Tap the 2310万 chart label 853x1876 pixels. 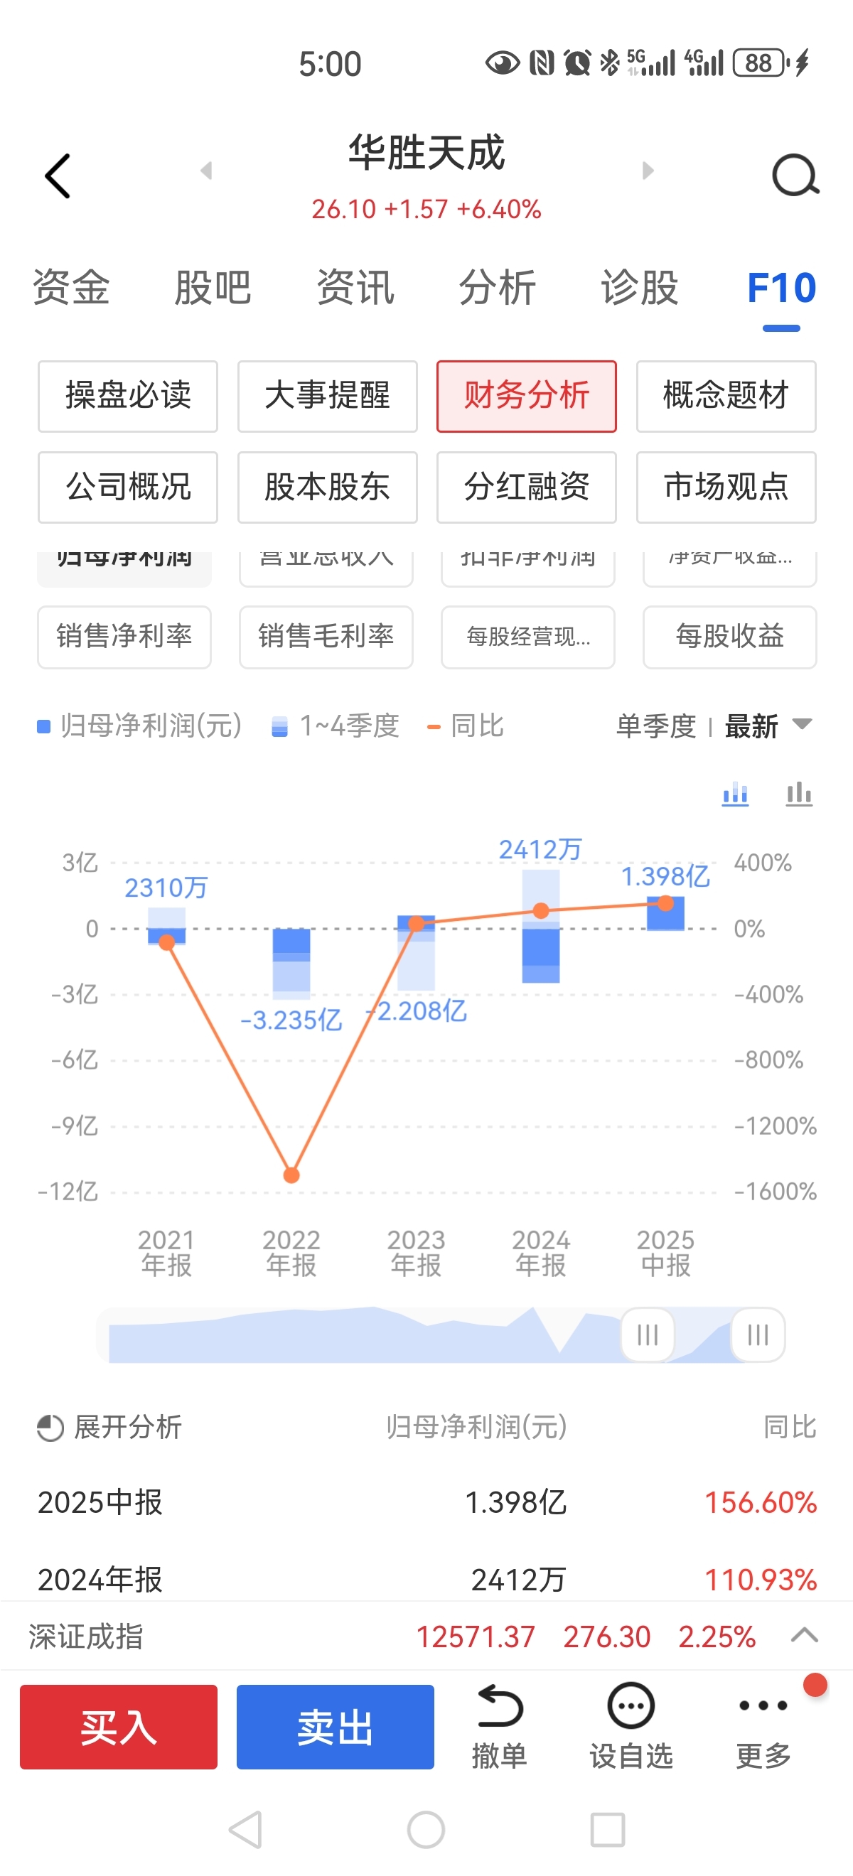tap(166, 888)
